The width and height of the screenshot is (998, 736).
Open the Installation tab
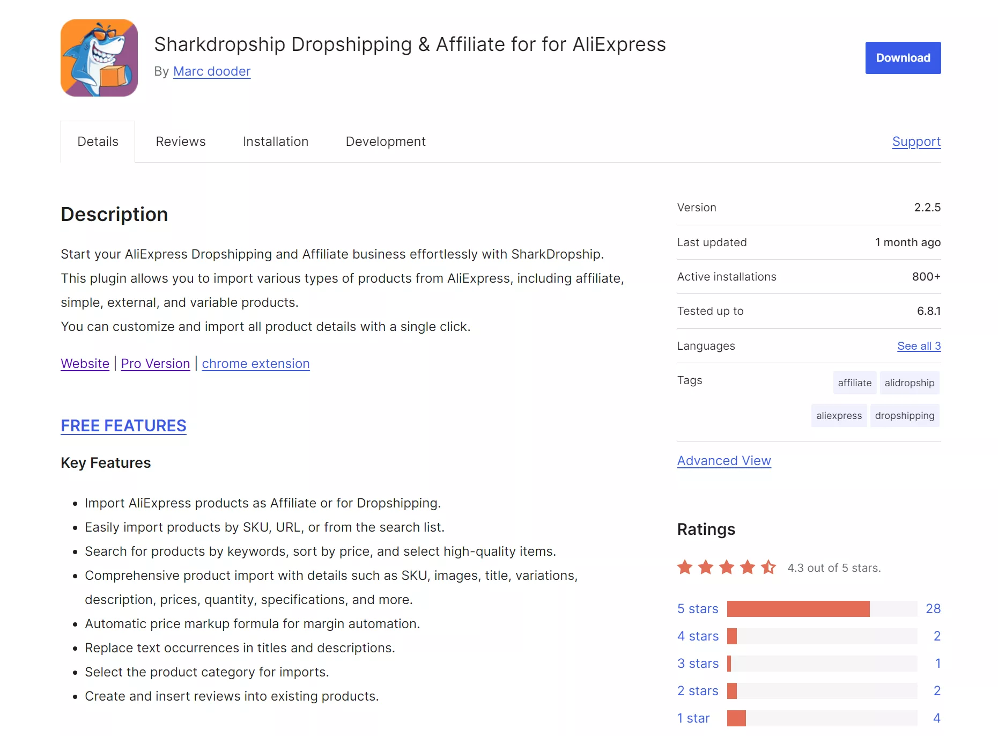(x=276, y=142)
